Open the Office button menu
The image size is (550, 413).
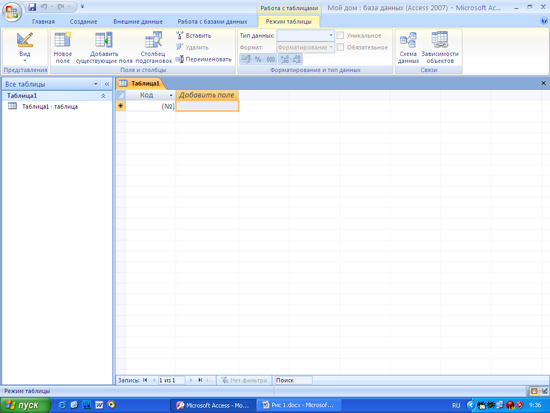(x=12, y=12)
